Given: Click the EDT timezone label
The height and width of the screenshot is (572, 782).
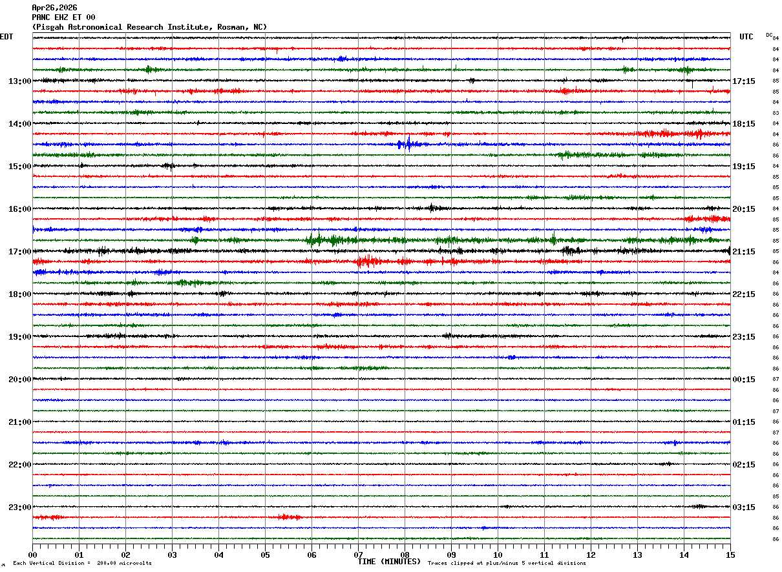Looking at the screenshot, I should (6, 37).
